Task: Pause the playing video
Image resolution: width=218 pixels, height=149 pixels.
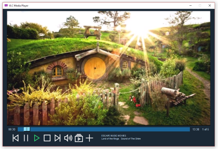Action: (x=26, y=138)
